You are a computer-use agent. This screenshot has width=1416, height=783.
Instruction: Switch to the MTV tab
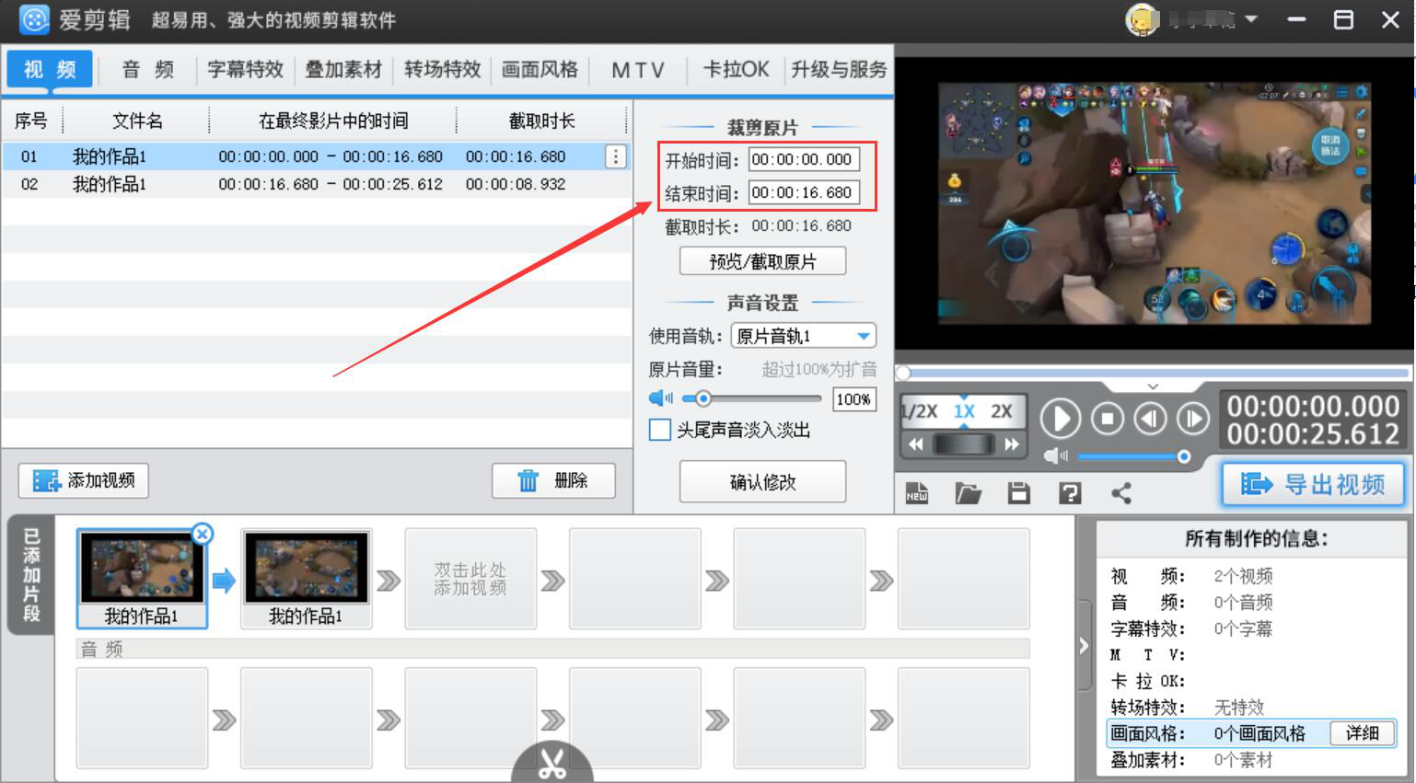(x=638, y=70)
